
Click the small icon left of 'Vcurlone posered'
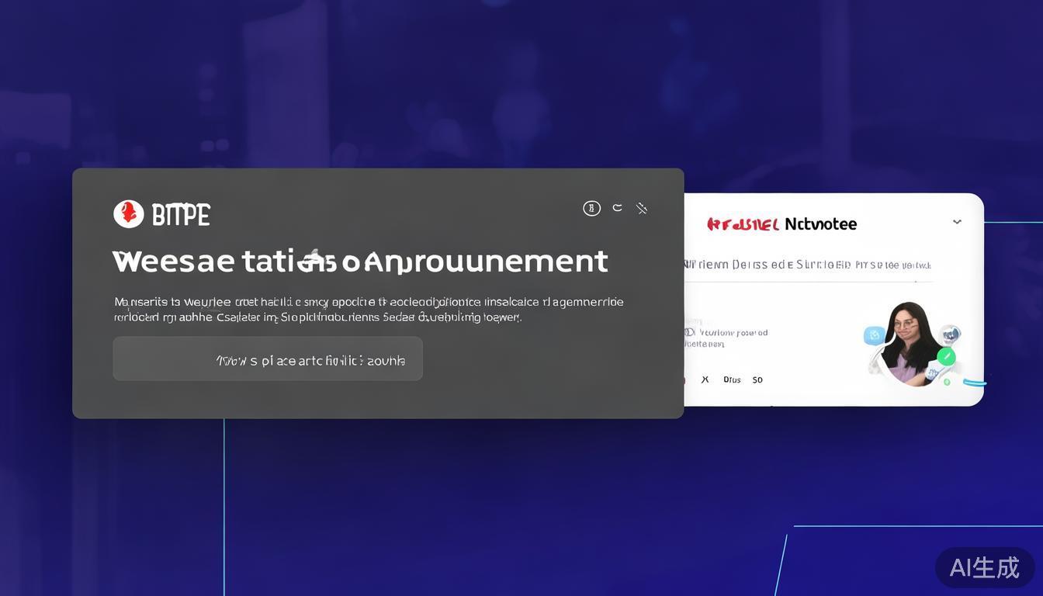[x=690, y=332]
